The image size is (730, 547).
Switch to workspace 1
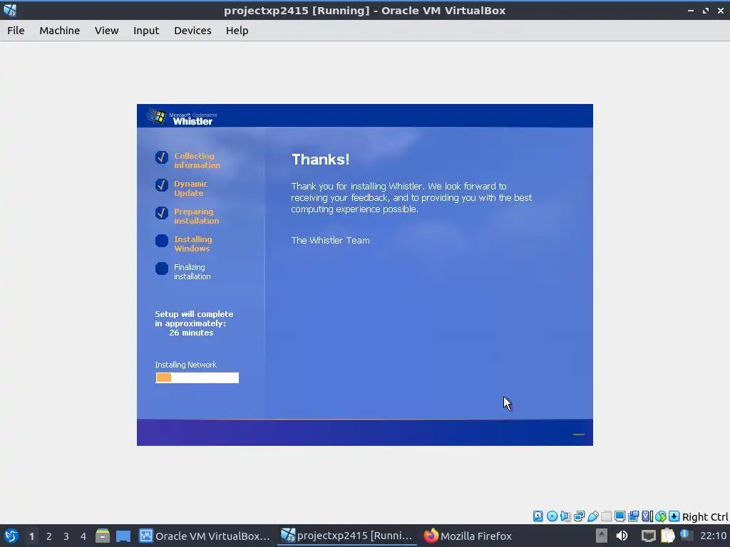[x=31, y=536]
